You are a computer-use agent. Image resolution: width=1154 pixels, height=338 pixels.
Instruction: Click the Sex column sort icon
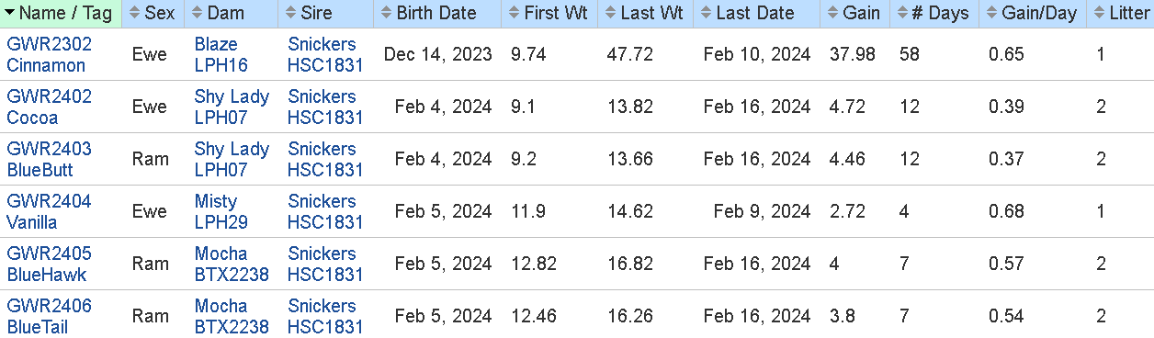point(134,14)
